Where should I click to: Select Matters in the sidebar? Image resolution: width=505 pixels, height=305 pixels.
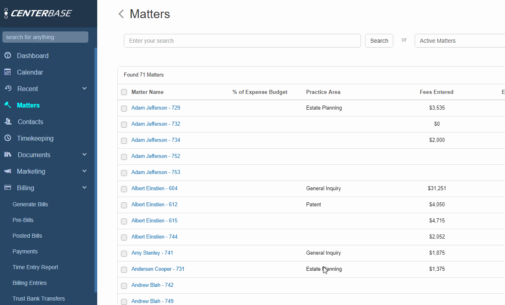[28, 105]
